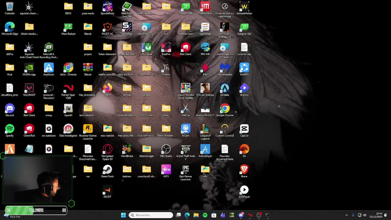Open code for rdp text file
Viewport: 391px width, 220px height.
pyautogui.click(x=244, y=49)
